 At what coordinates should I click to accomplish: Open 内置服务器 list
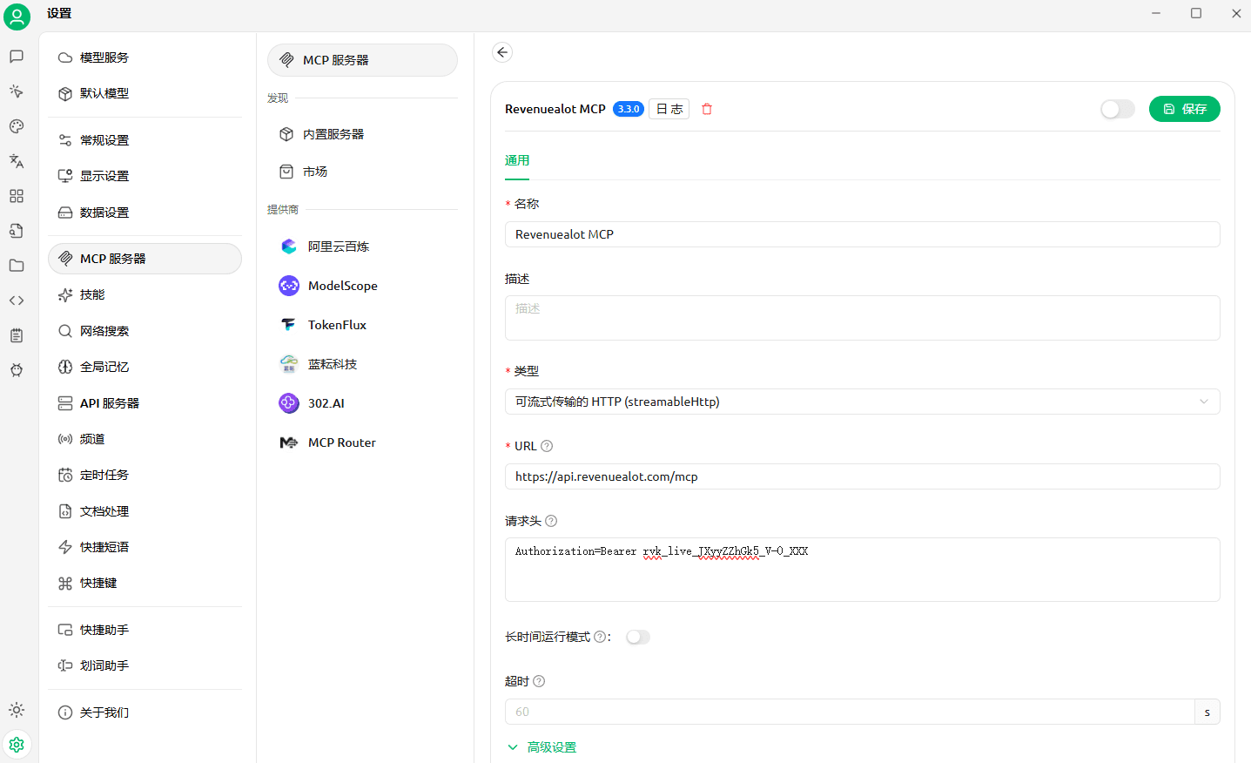click(362, 134)
